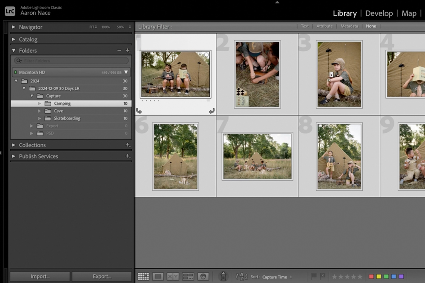Collapse the Capture folder tree
The height and width of the screenshot is (283, 425).
(x=32, y=96)
